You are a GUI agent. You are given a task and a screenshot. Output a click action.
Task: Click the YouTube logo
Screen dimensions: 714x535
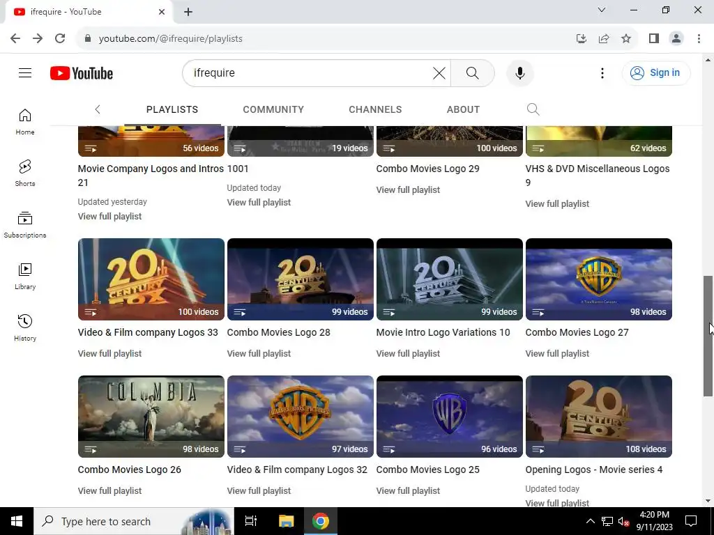click(x=82, y=73)
